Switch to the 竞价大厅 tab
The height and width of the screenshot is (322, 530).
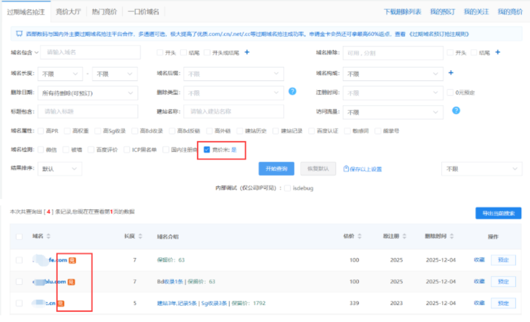[69, 12]
